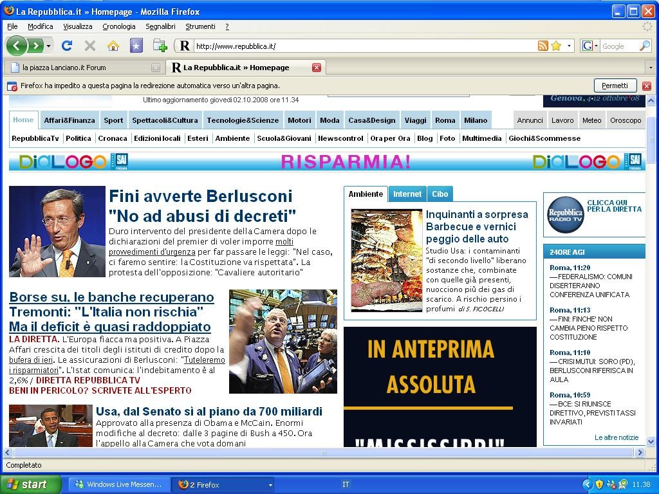The height and width of the screenshot is (494, 659).
Task: Open the Strumenti menu
Action: [x=201, y=26]
